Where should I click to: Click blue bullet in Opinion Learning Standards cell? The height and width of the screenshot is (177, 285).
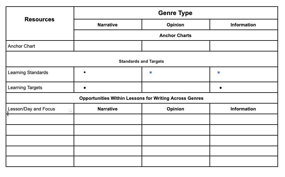point(151,72)
